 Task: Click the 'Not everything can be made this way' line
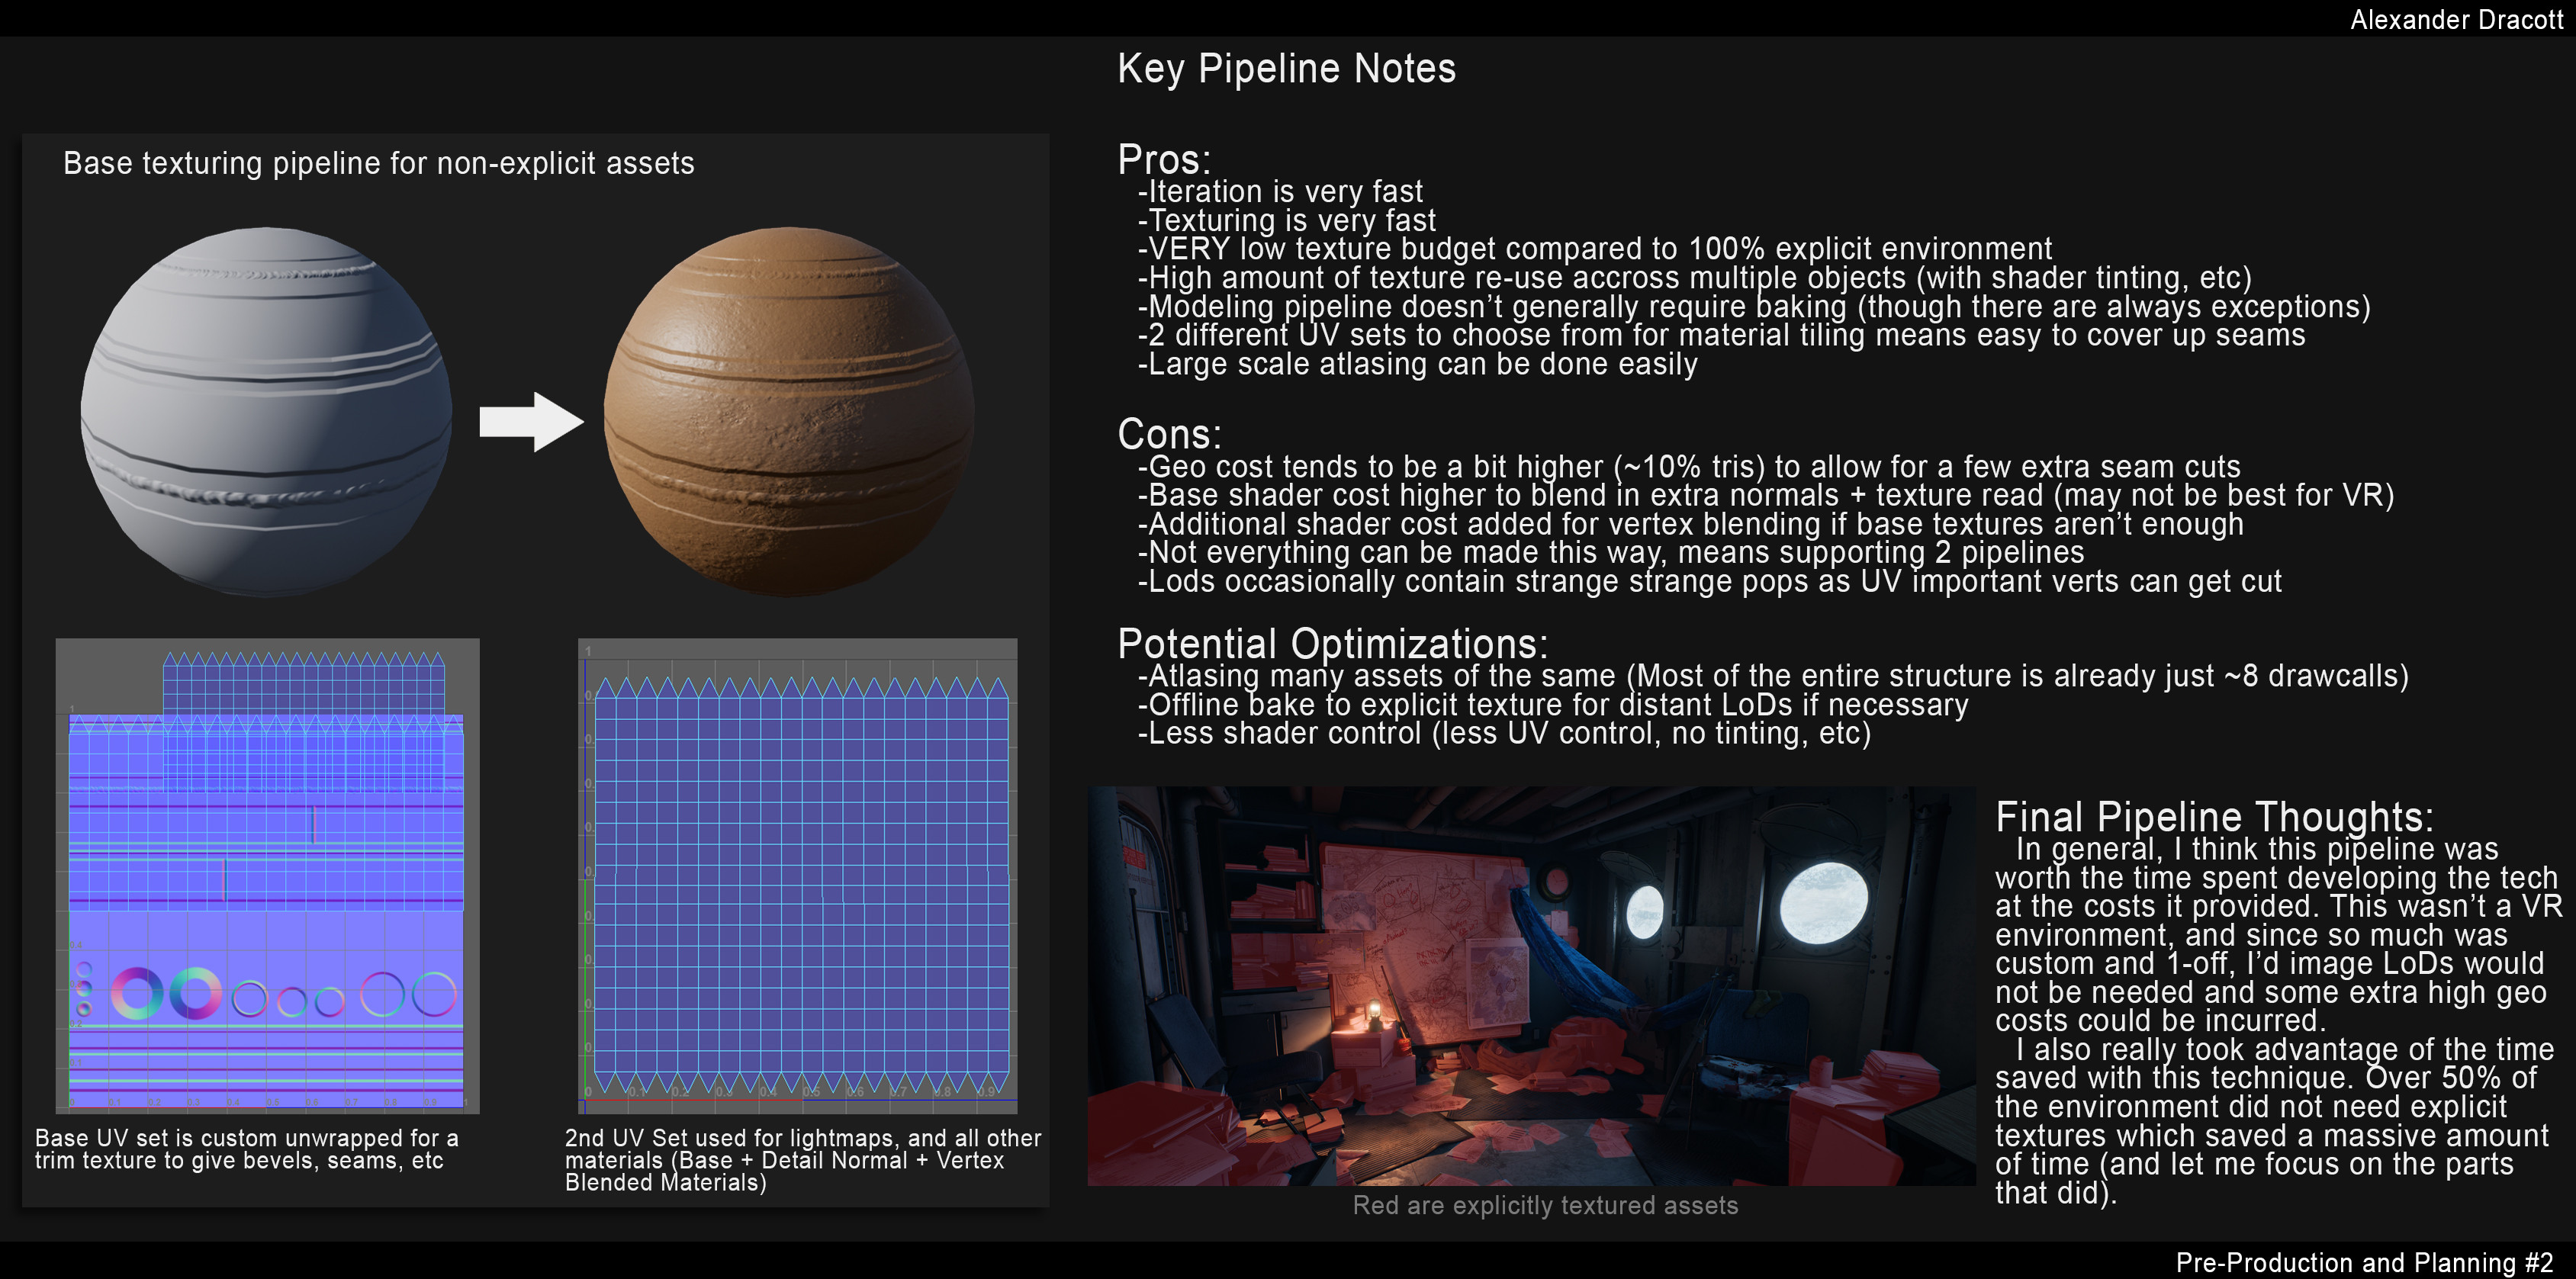[x=1611, y=552]
